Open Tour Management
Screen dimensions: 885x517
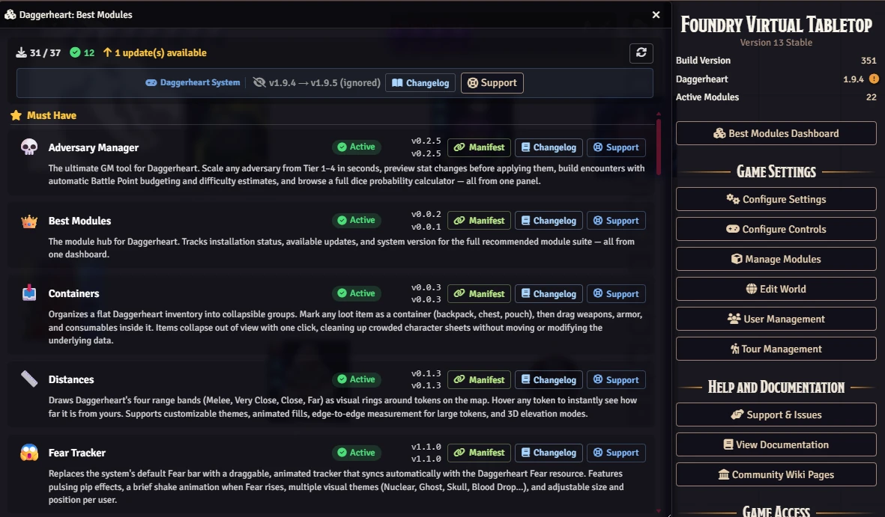pyautogui.click(x=776, y=349)
